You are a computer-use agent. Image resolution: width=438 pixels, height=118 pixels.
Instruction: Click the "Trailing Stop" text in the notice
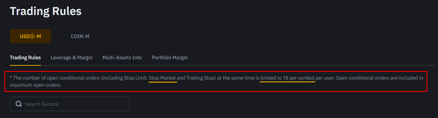[x=200, y=78]
